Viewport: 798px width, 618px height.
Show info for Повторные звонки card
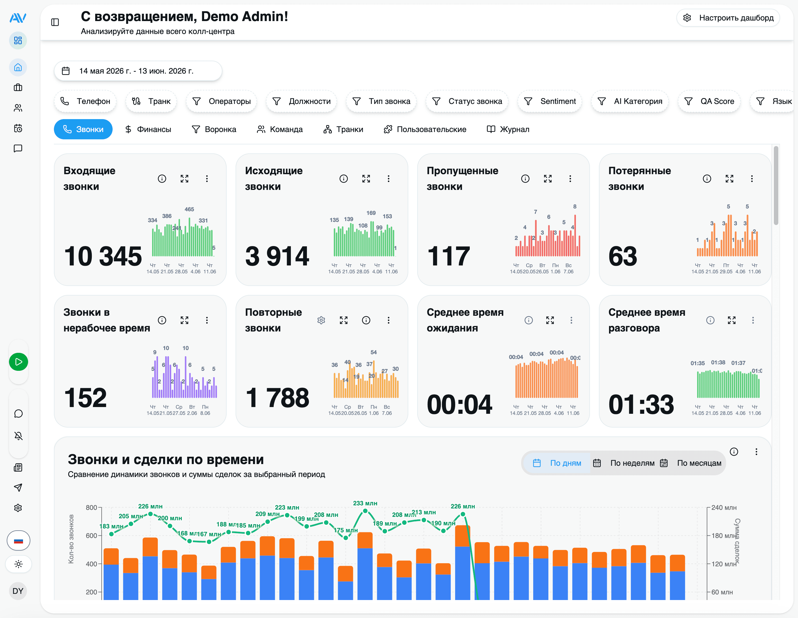(366, 320)
